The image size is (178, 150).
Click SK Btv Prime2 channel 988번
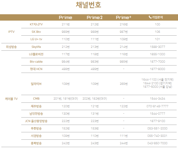94,32
